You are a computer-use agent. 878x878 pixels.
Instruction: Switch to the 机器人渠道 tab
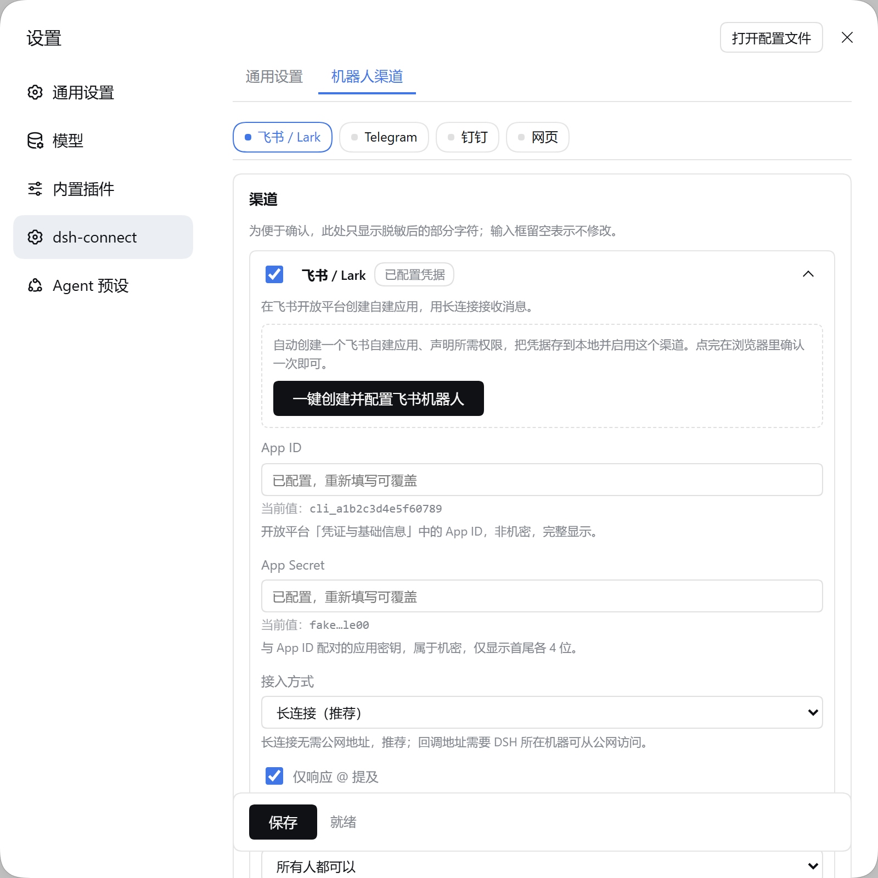pos(367,77)
